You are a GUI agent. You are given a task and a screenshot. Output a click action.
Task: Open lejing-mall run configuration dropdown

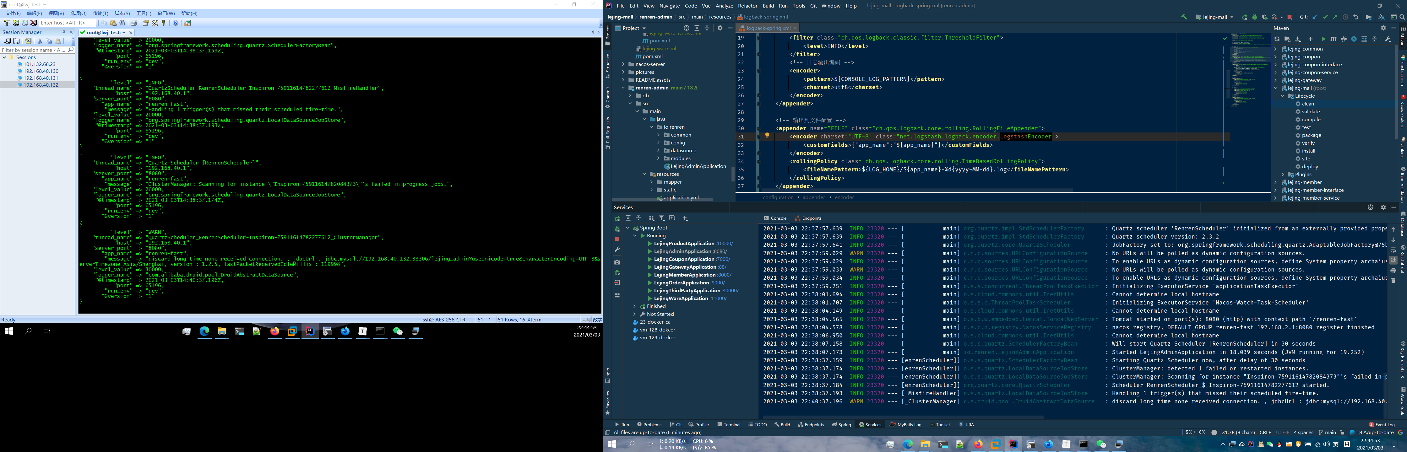[x=1214, y=17]
